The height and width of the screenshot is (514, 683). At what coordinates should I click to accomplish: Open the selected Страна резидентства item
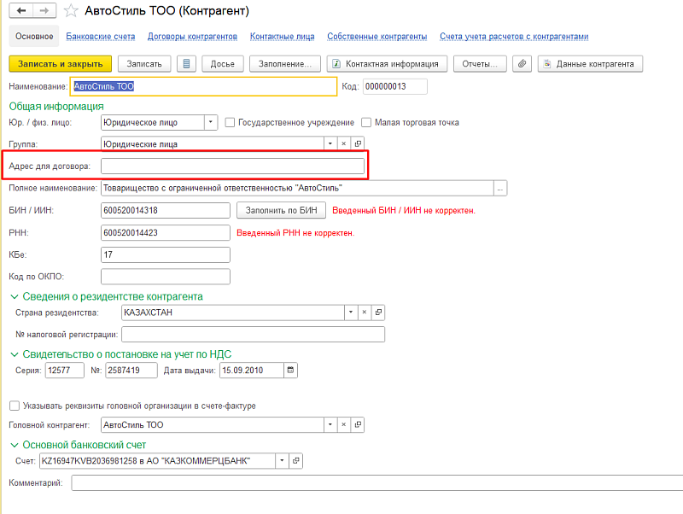tap(379, 312)
